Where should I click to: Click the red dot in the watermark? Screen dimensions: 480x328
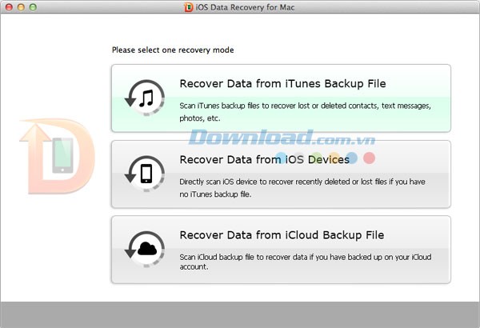(x=369, y=158)
